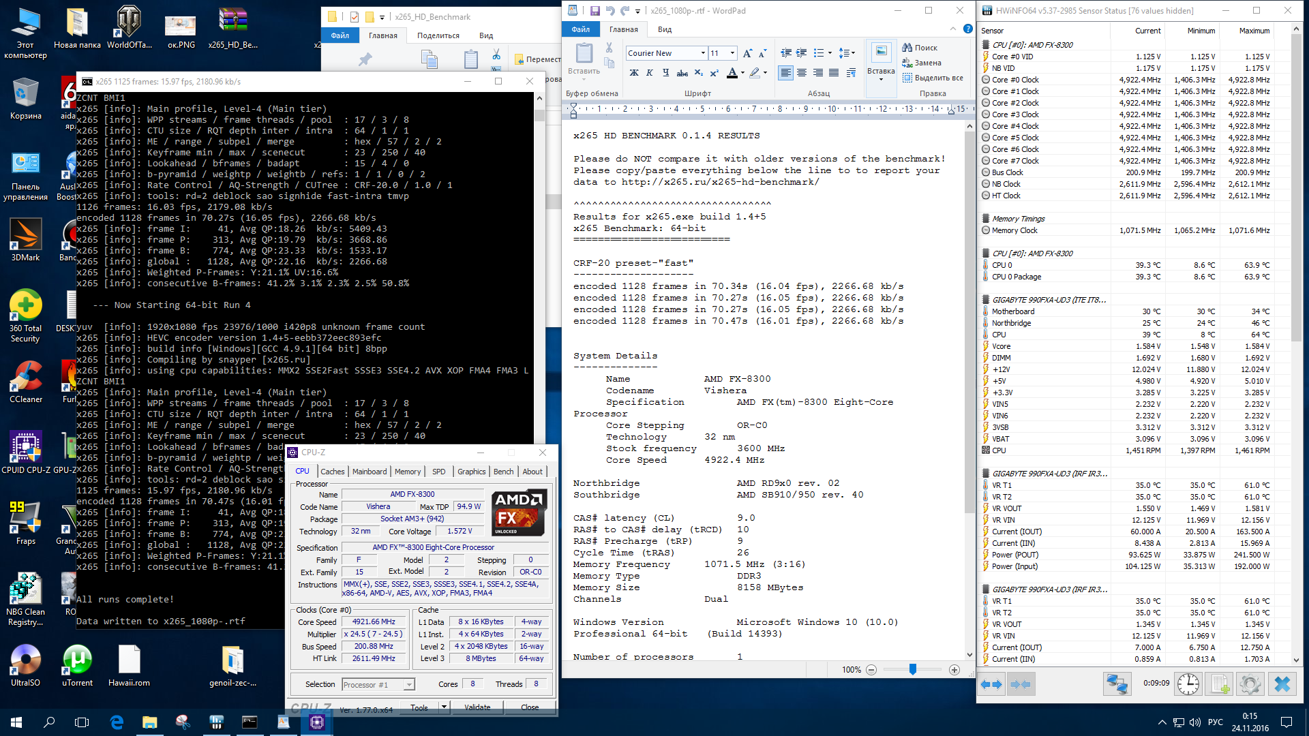Screen dimensions: 1309x736
Task: Switch to CPU-Z Memory tab
Action: tap(408, 472)
